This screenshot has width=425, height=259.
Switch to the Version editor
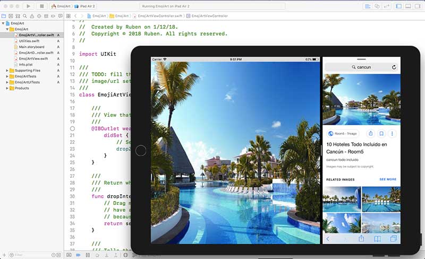[387, 6]
